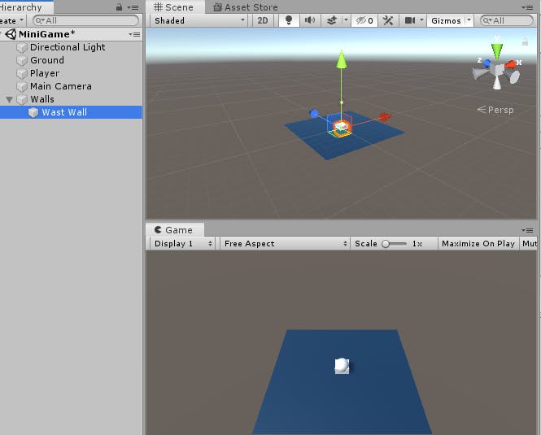Viewport: 541px width, 435px height.
Task: Toggle scene audio speaker icon
Action: click(309, 20)
